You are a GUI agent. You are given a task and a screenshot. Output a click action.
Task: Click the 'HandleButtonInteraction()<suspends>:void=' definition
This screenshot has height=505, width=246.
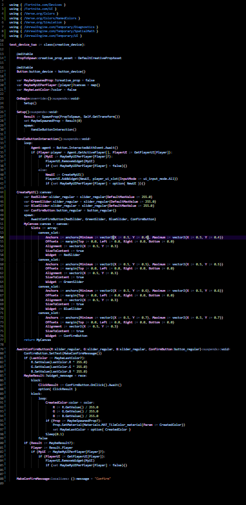pos(54,139)
